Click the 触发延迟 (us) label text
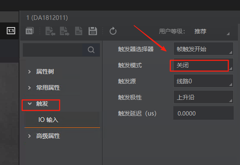Viewport: 240px width, 165px height. pyautogui.click(x=138, y=113)
